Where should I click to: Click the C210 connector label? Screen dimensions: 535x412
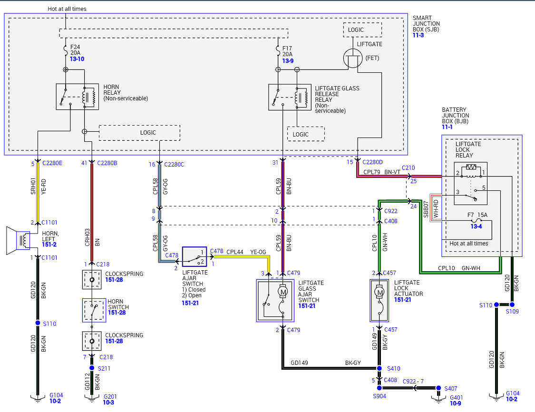pos(409,168)
